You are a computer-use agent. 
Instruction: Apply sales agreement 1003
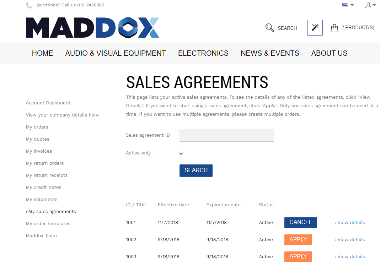(x=298, y=256)
